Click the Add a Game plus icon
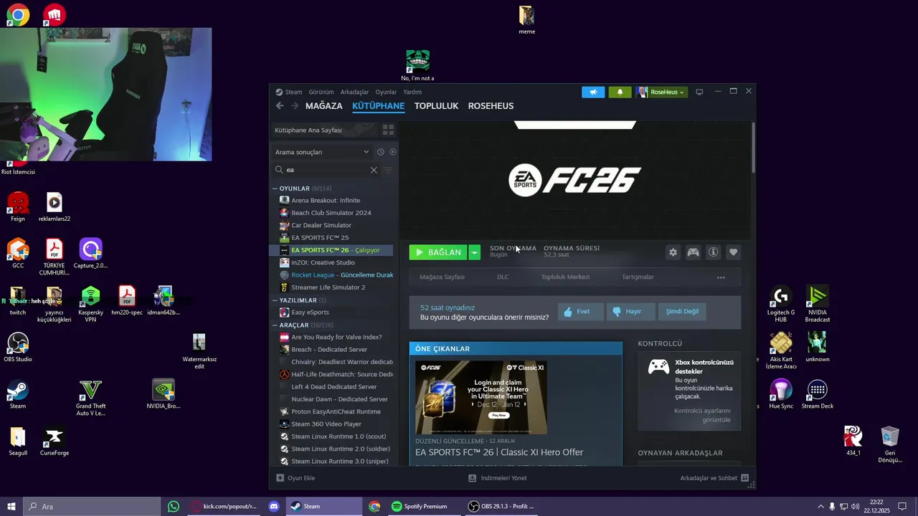The image size is (918, 516). (280, 478)
